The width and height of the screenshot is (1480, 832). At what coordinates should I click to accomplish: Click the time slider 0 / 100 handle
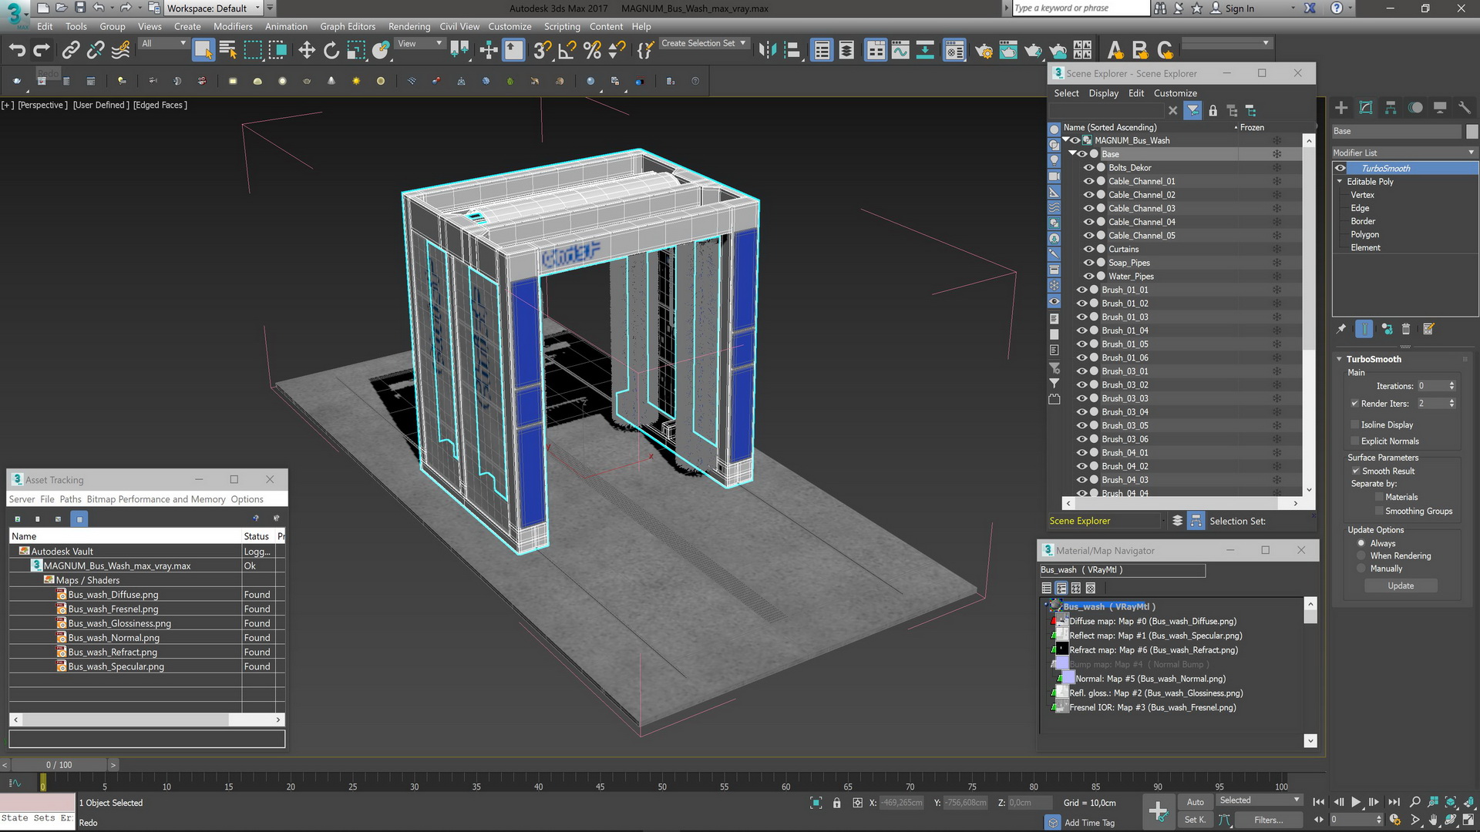[x=59, y=765]
